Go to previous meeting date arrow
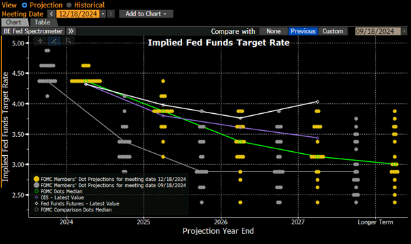 point(52,14)
